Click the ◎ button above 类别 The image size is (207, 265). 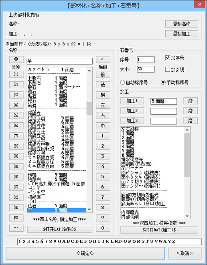pyautogui.click(x=16, y=59)
